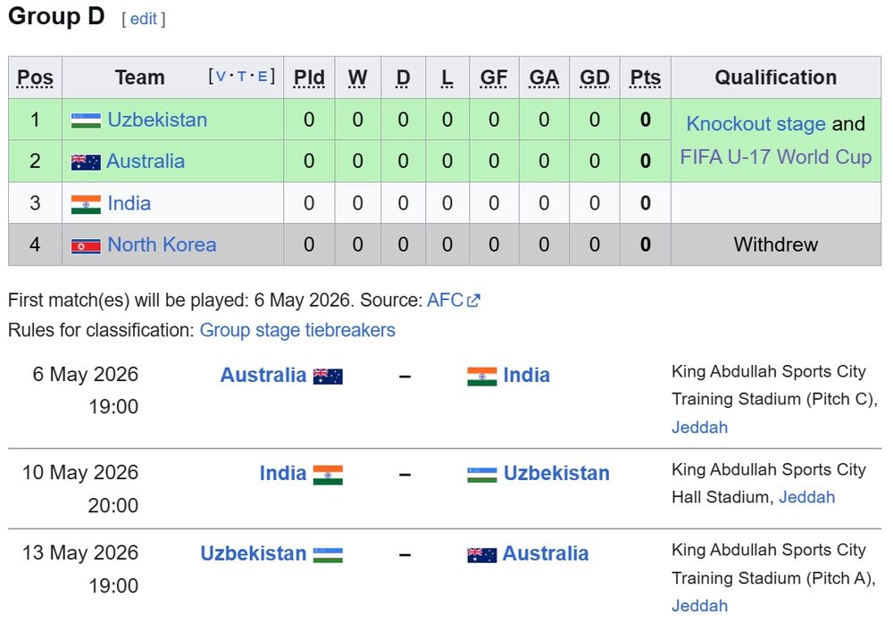This screenshot has width=893, height=622.
Task: Click the E (edit template) link
Action: pos(263,77)
